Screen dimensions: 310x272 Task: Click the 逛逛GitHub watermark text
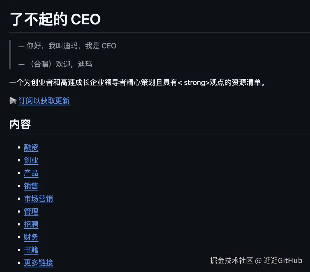tap(283, 261)
